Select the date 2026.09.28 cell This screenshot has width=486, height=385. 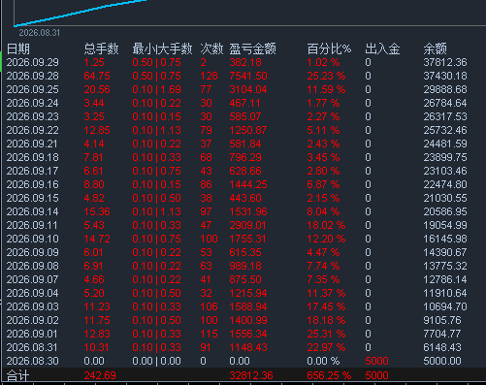pos(33,76)
